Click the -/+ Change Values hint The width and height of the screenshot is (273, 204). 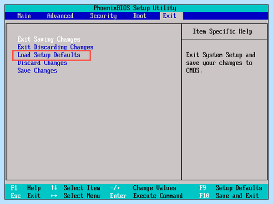(143, 188)
